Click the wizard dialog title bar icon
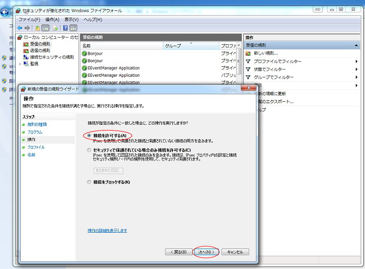The height and width of the screenshot is (269, 365). point(23,89)
